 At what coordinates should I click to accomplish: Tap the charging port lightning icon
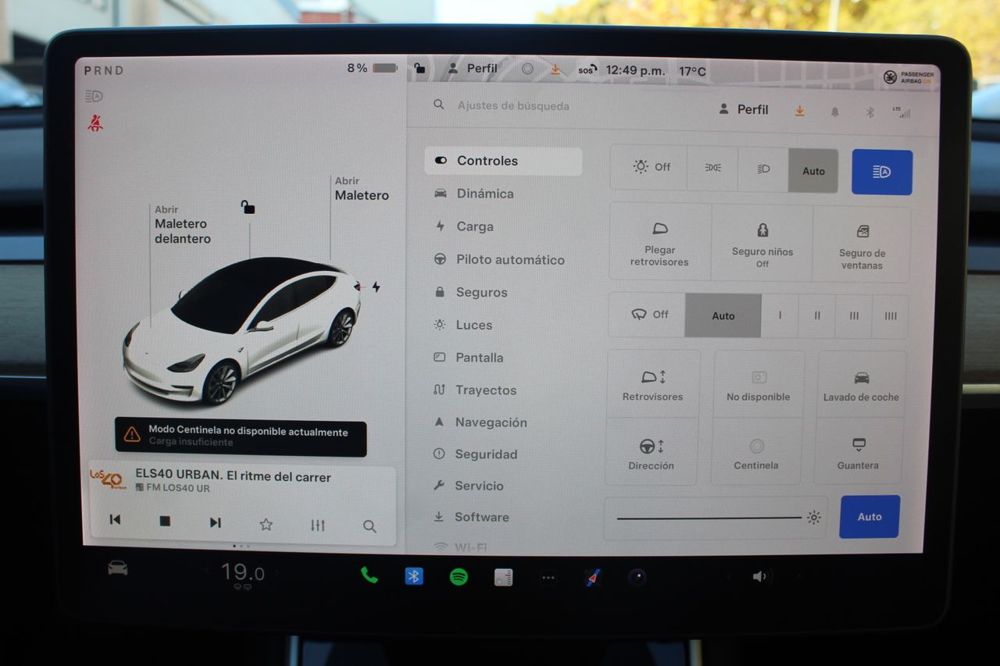pyautogui.click(x=376, y=287)
